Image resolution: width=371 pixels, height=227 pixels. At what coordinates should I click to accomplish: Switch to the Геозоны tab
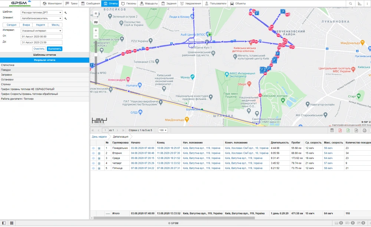coord(128,3)
